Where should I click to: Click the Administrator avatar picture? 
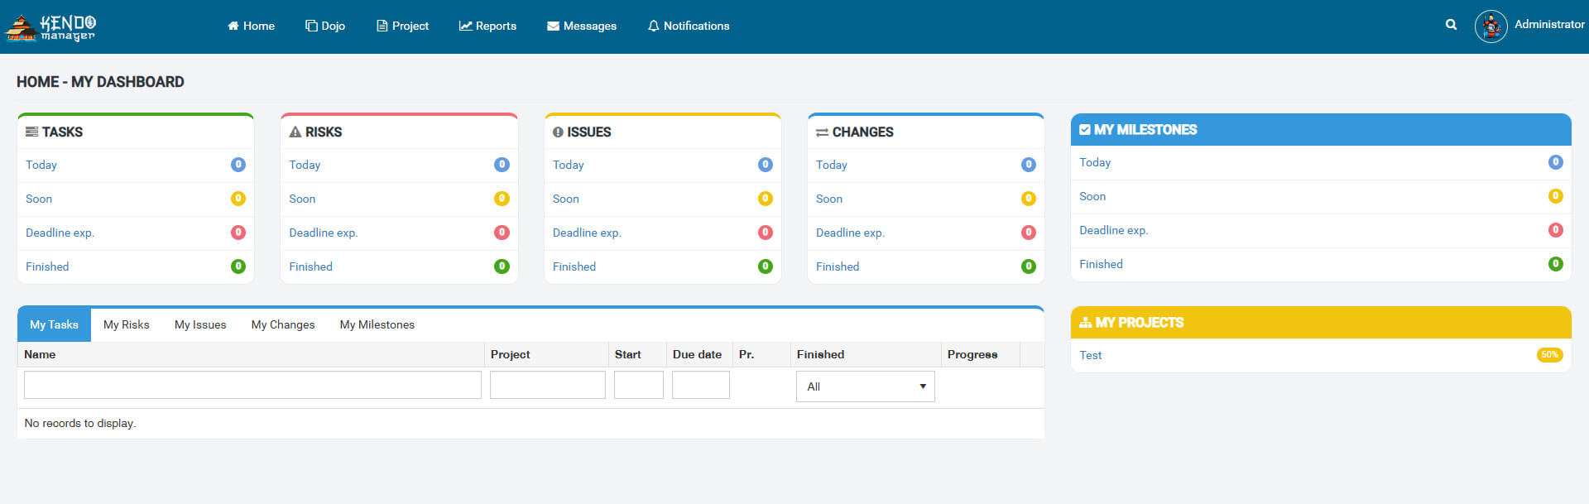tap(1491, 26)
